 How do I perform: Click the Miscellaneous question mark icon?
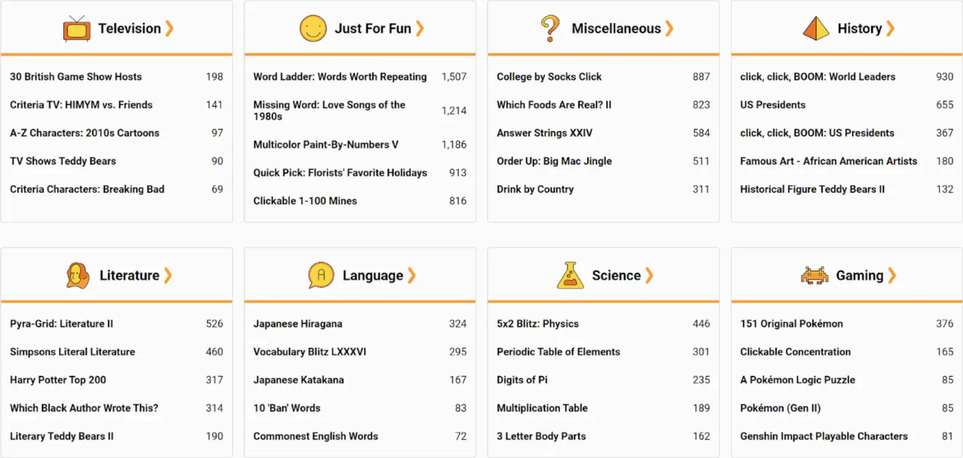click(550, 29)
